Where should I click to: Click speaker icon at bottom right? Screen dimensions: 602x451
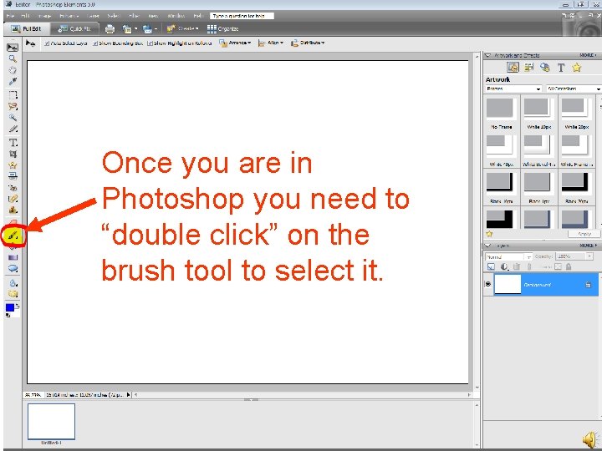point(589,439)
